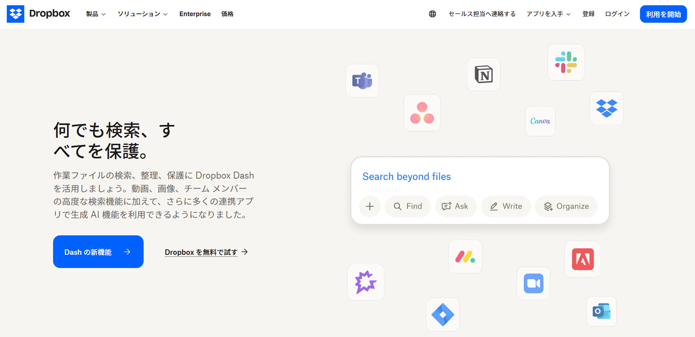Click the Canva app icon
This screenshot has width=695, height=337.
(x=540, y=121)
